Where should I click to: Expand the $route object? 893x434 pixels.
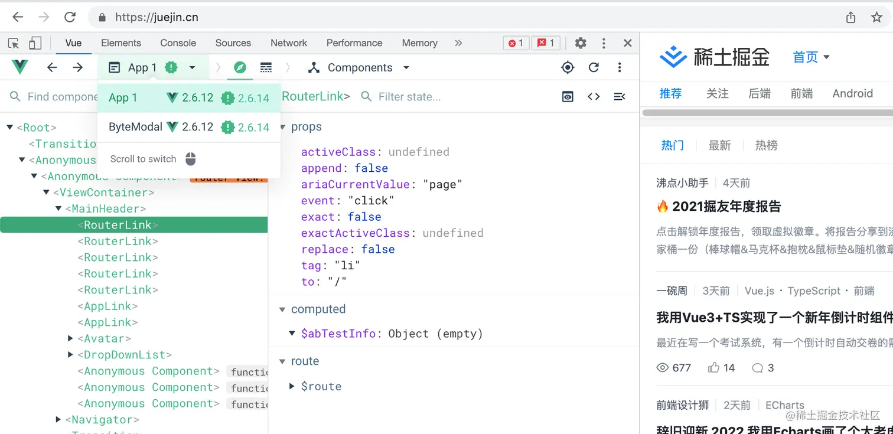click(292, 386)
